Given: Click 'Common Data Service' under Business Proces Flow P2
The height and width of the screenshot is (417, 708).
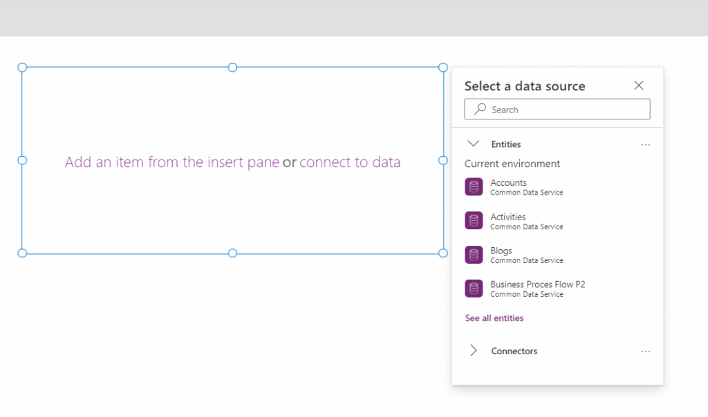Looking at the screenshot, I should pyautogui.click(x=526, y=294).
